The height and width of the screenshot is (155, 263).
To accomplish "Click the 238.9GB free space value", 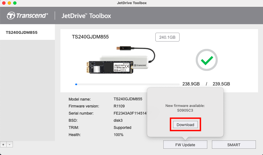I will click(191, 84).
